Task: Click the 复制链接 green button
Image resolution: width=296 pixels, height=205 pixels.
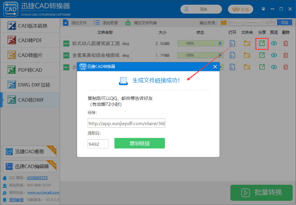Action: pyautogui.click(x=140, y=143)
